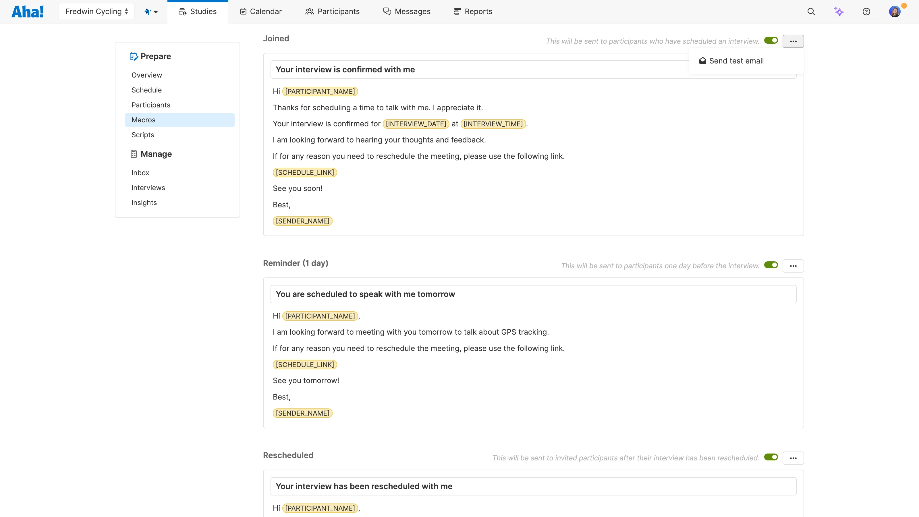Click the Prepare section icon
Screen dimensions: 919x517
(134, 56)
